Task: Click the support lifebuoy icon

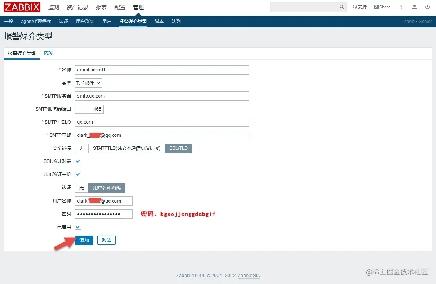Action: click(355, 7)
